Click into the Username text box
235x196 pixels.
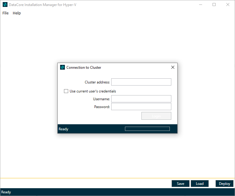[141, 99]
